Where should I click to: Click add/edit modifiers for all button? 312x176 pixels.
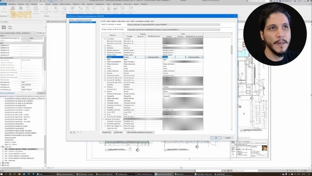click(140, 132)
